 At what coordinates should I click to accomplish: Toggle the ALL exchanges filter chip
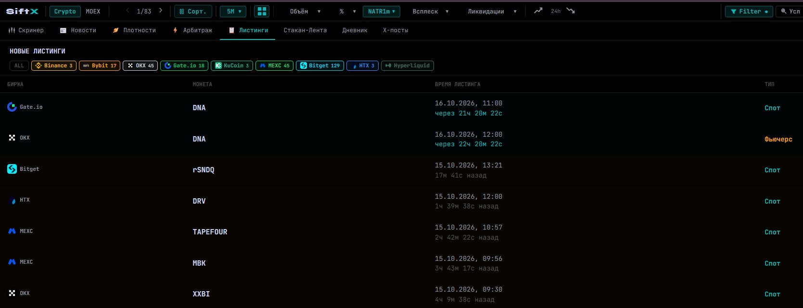click(19, 65)
